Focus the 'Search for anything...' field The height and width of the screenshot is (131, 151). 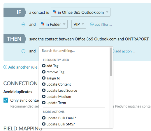74,51
